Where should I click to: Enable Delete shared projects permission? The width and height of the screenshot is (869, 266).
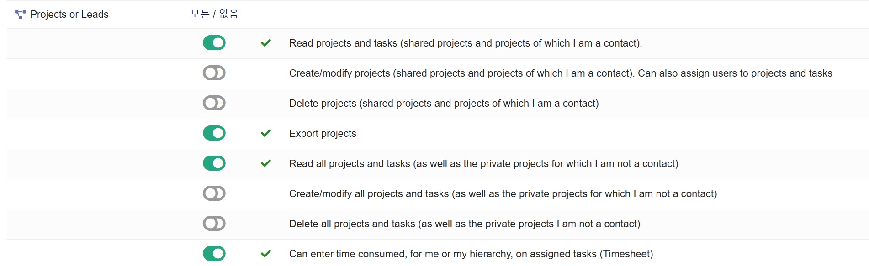point(214,103)
